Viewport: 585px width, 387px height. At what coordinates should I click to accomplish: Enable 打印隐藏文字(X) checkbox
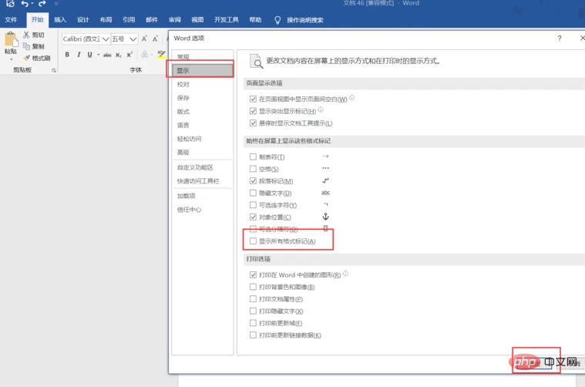coord(253,311)
